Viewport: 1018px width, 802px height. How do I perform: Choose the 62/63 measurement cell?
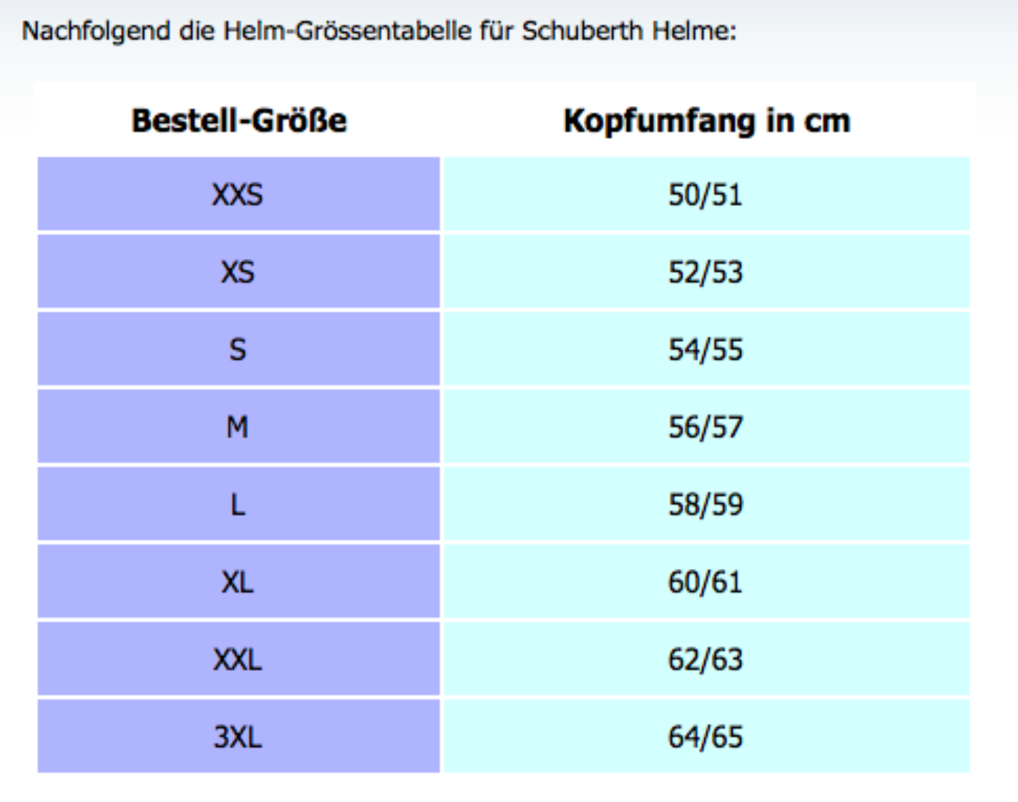pos(706,659)
